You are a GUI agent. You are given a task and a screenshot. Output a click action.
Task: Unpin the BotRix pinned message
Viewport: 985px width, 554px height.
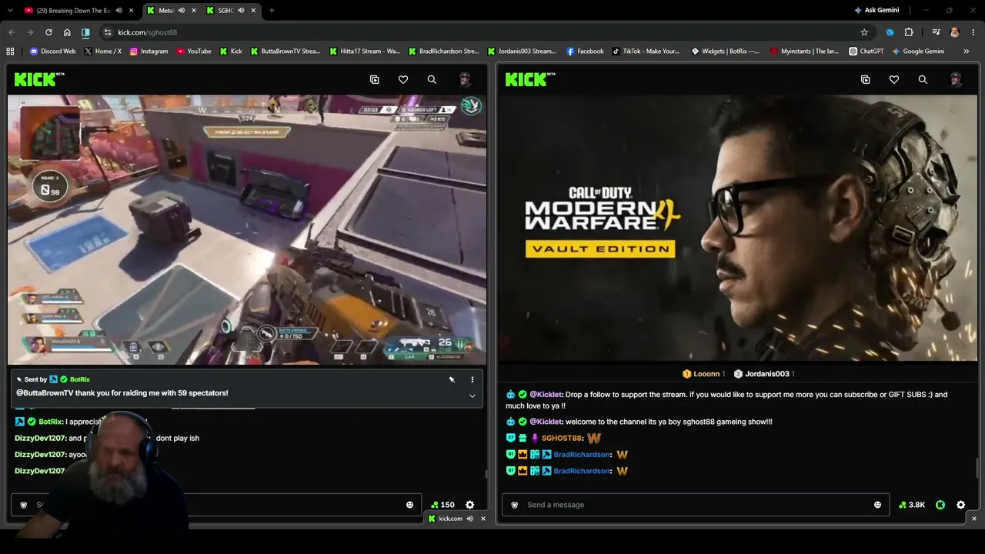[452, 379]
